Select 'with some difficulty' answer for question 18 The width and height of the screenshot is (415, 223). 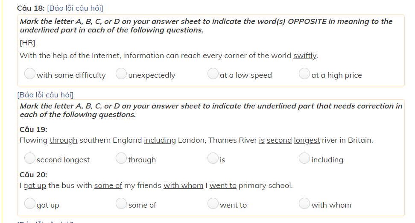point(30,74)
